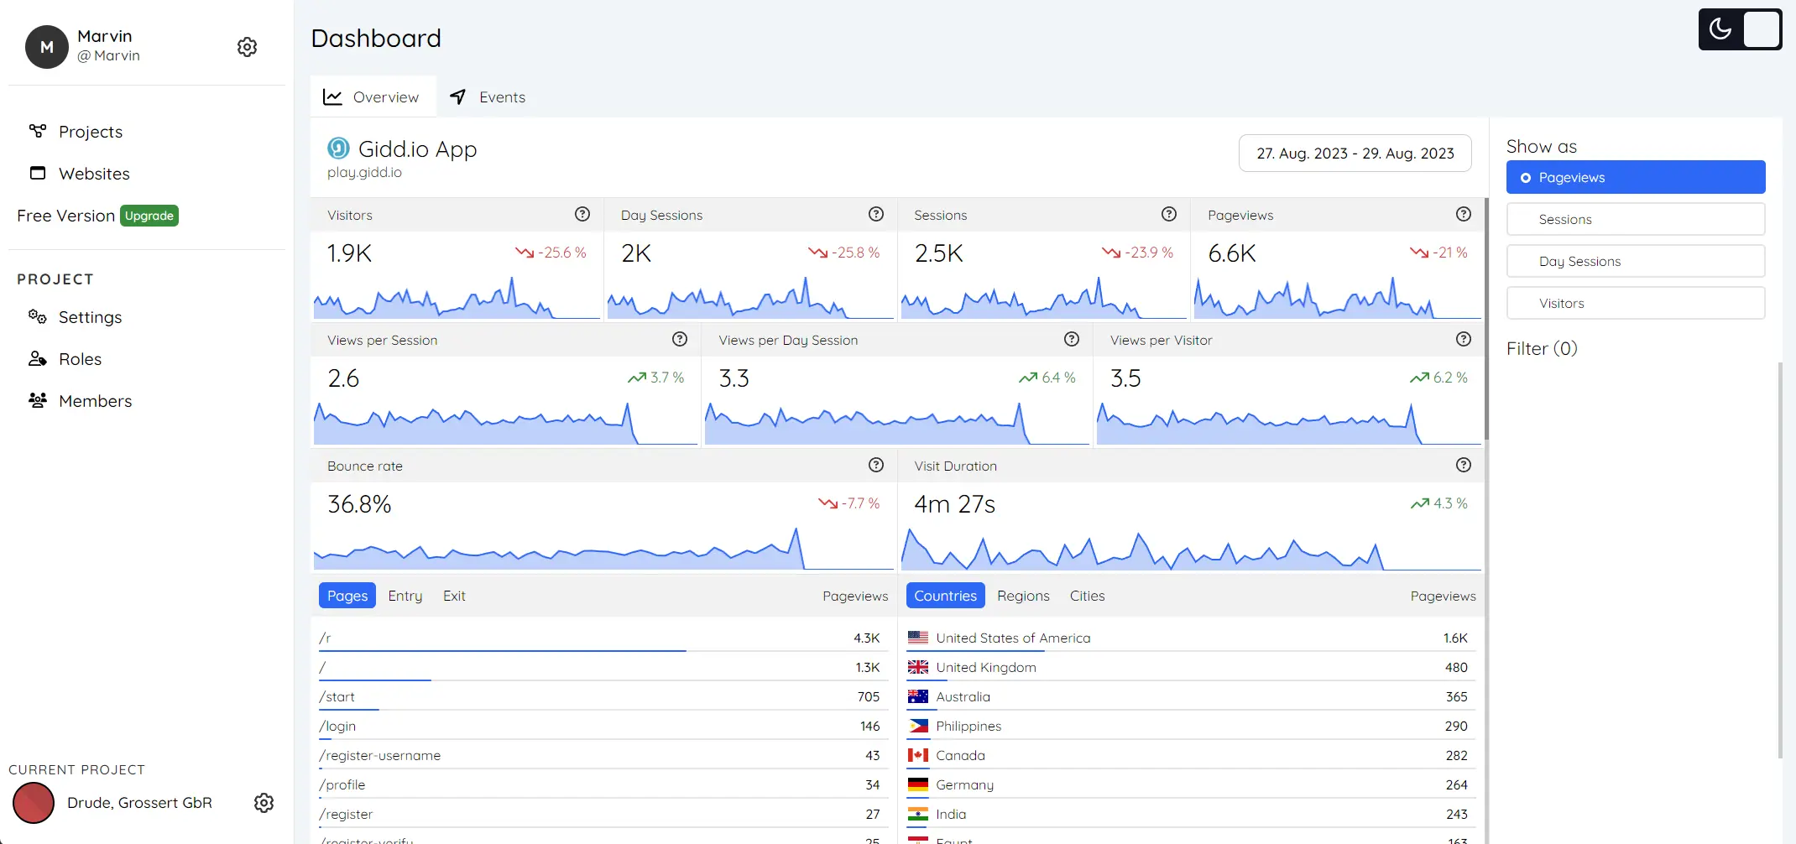Click help icon for Views per Session
This screenshot has width=1796, height=844.
(x=679, y=340)
